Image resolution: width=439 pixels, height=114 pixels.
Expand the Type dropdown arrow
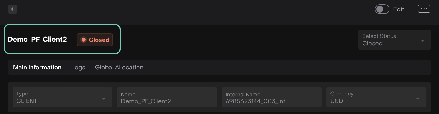pyautogui.click(x=104, y=99)
